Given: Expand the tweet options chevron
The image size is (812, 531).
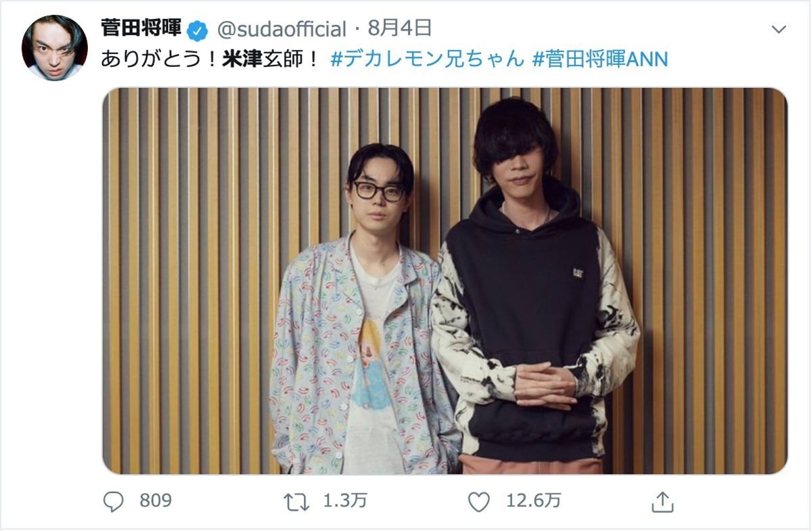Looking at the screenshot, I should point(780,29).
